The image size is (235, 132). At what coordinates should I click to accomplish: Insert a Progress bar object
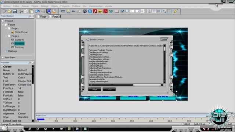(159, 11)
